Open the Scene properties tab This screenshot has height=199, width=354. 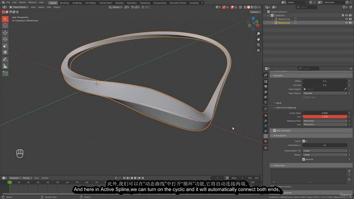(266, 97)
